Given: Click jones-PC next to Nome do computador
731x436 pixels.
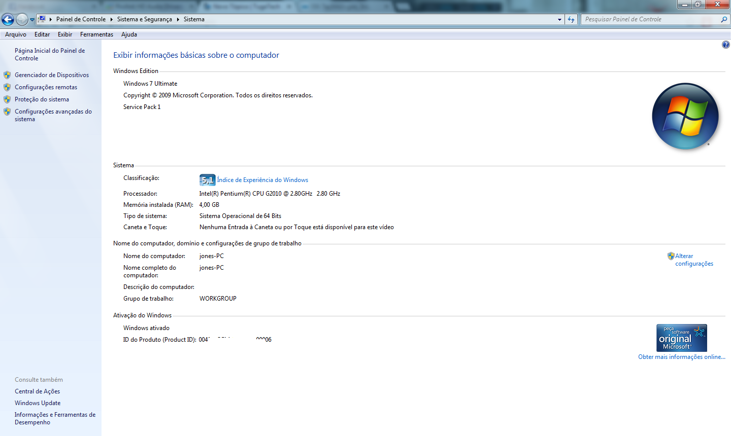Looking at the screenshot, I should pyautogui.click(x=212, y=256).
